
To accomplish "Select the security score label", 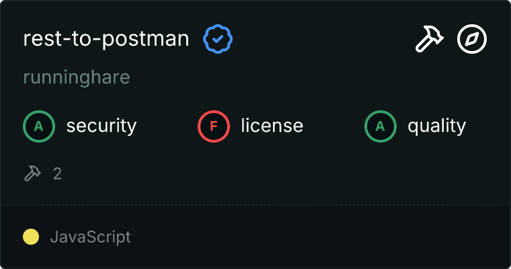I will [x=102, y=126].
